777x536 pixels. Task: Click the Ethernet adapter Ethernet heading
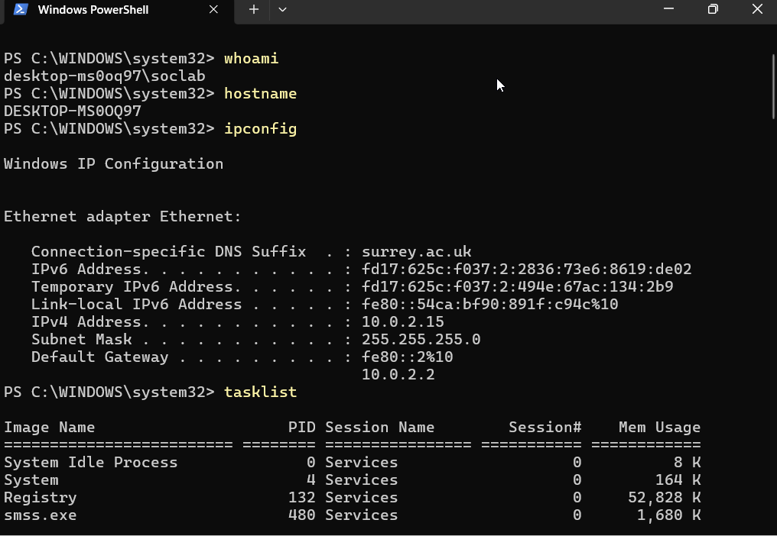point(122,216)
